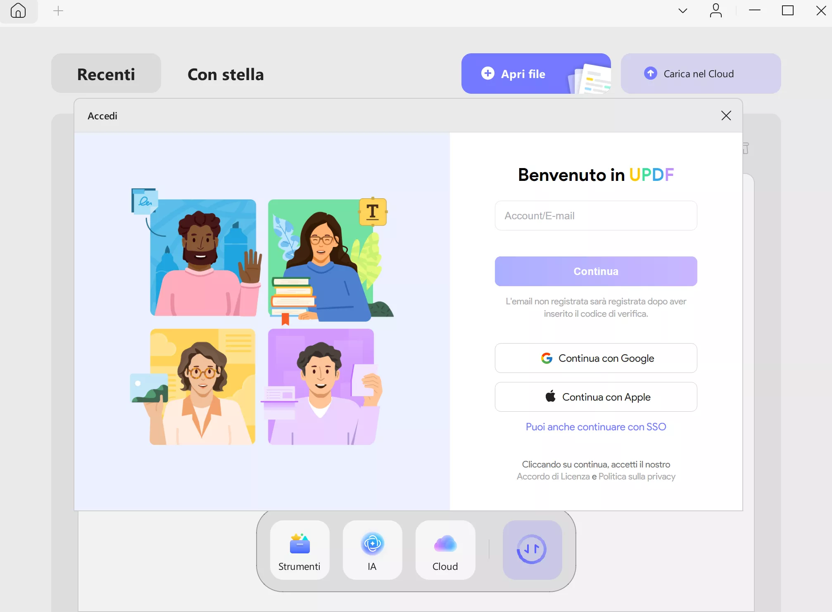The width and height of the screenshot is (832, 612).
Task: Close the UPDF application window
Action: point(821,11)
